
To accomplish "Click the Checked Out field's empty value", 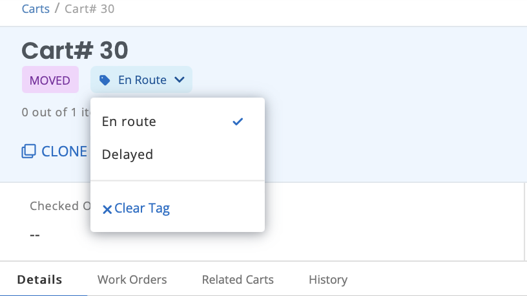I will click(x=35, y=235).
